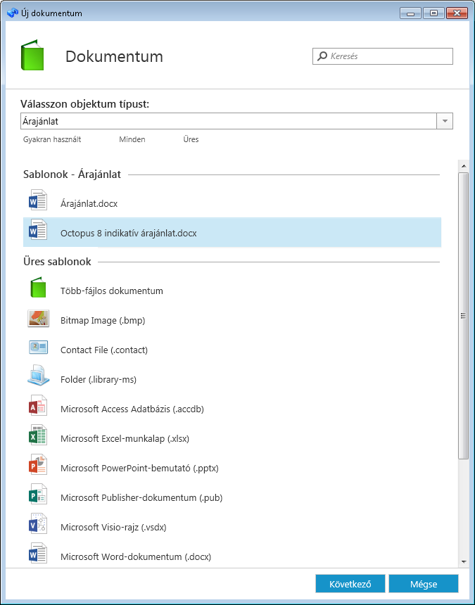Select the Microsoft Excel-munkalap icon
Viewport: 475px width, 605px height.
coord(38,435)
